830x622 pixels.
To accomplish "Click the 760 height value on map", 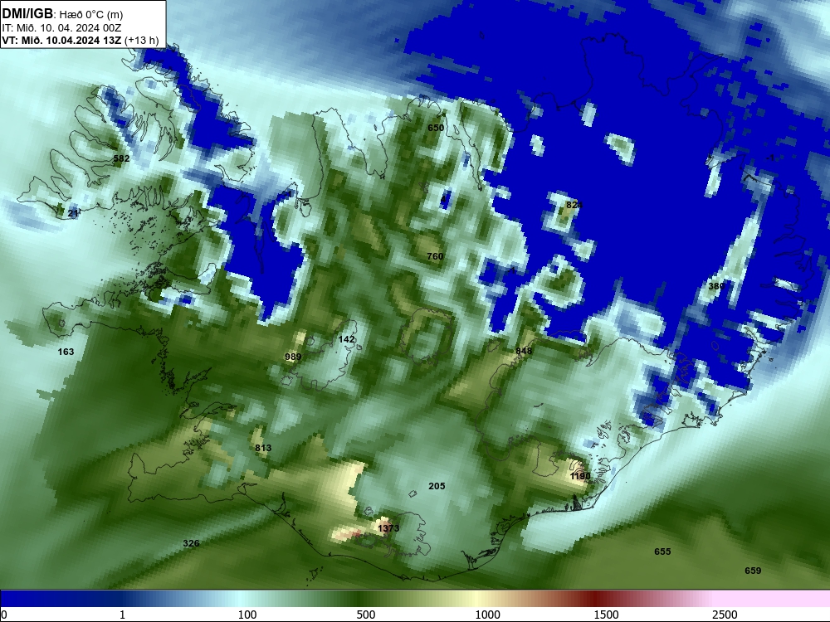I will 435,256.
